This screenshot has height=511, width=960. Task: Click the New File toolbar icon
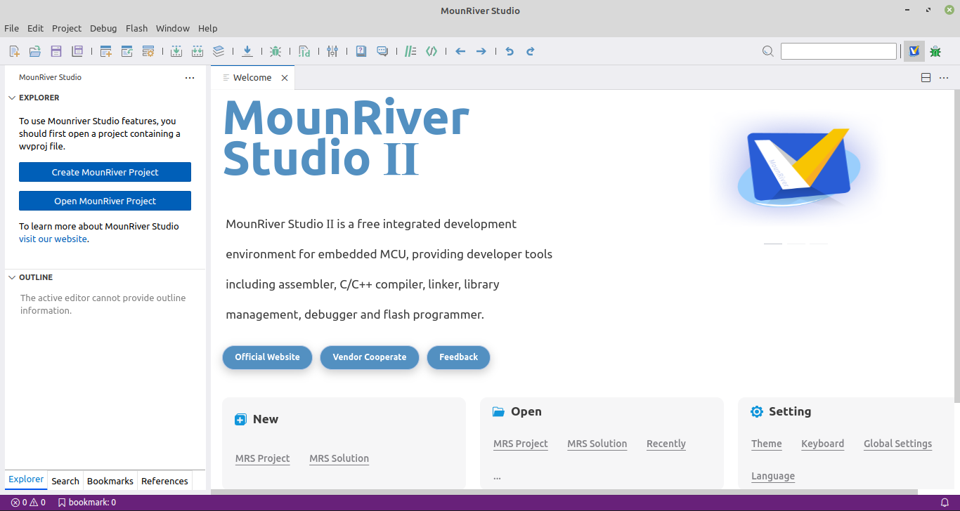(x=14, y=51)
